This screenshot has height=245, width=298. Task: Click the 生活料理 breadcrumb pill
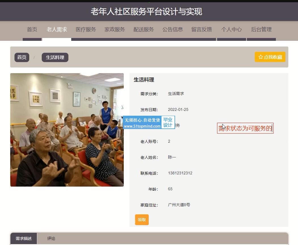(x=55, y=57)
